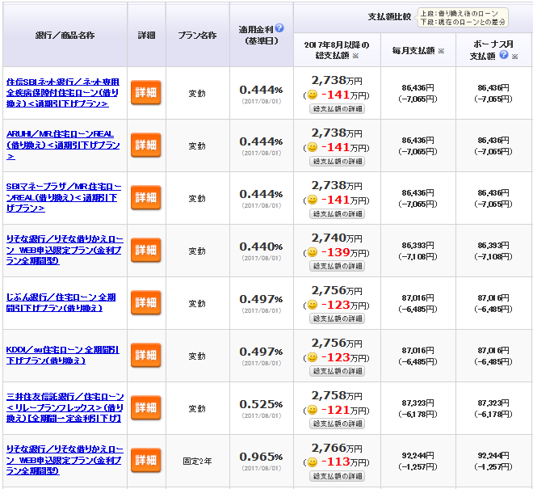Click the 毎月支払額 column header

tap(413, 51)
